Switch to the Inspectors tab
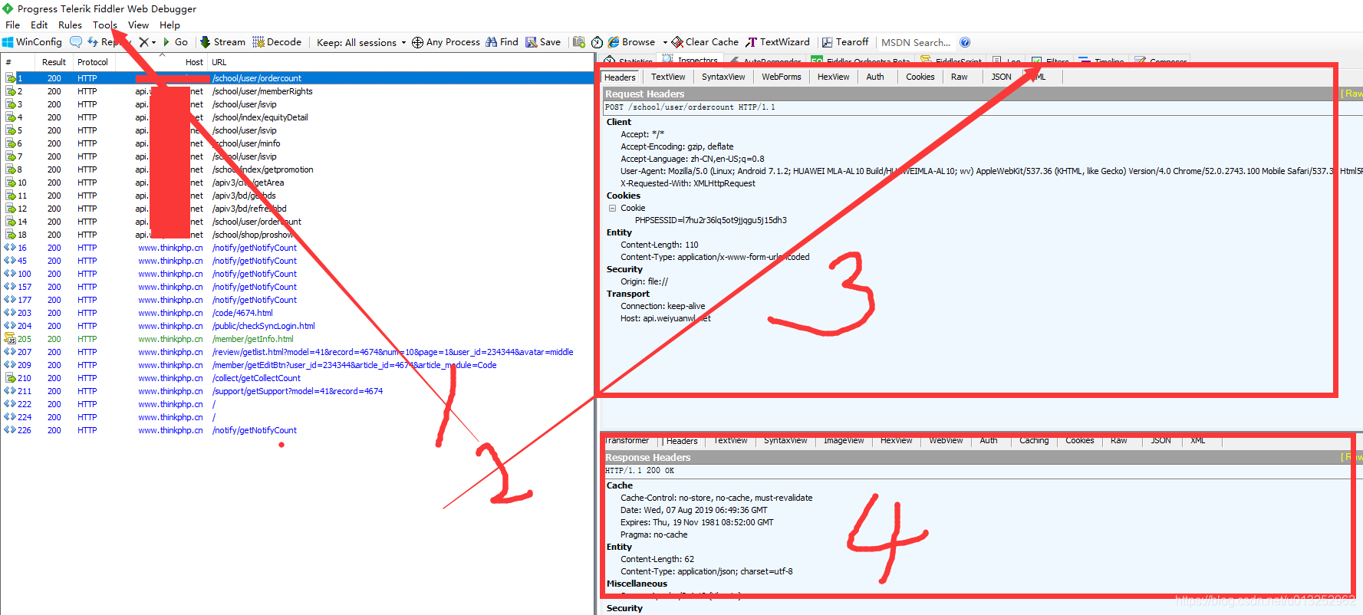The width and height of the screenshot is (1363, 615). tap(690, 61)
